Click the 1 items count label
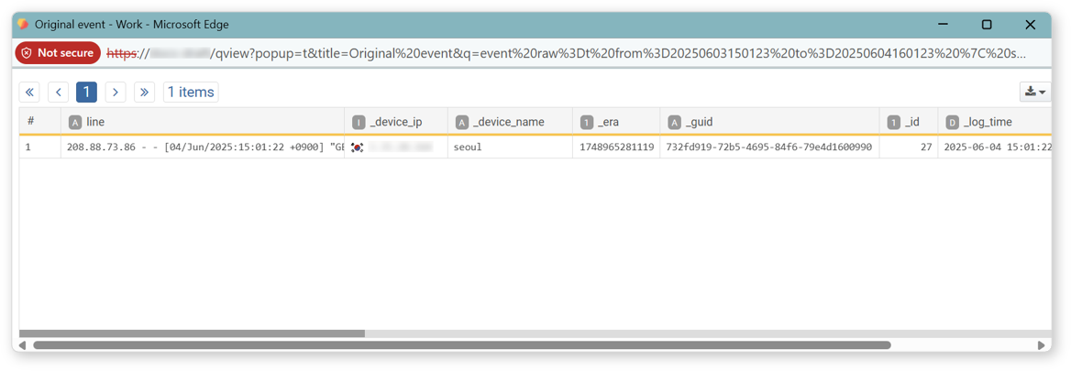The width and height of the screenshot is (1071, 371). click(191, 92)
